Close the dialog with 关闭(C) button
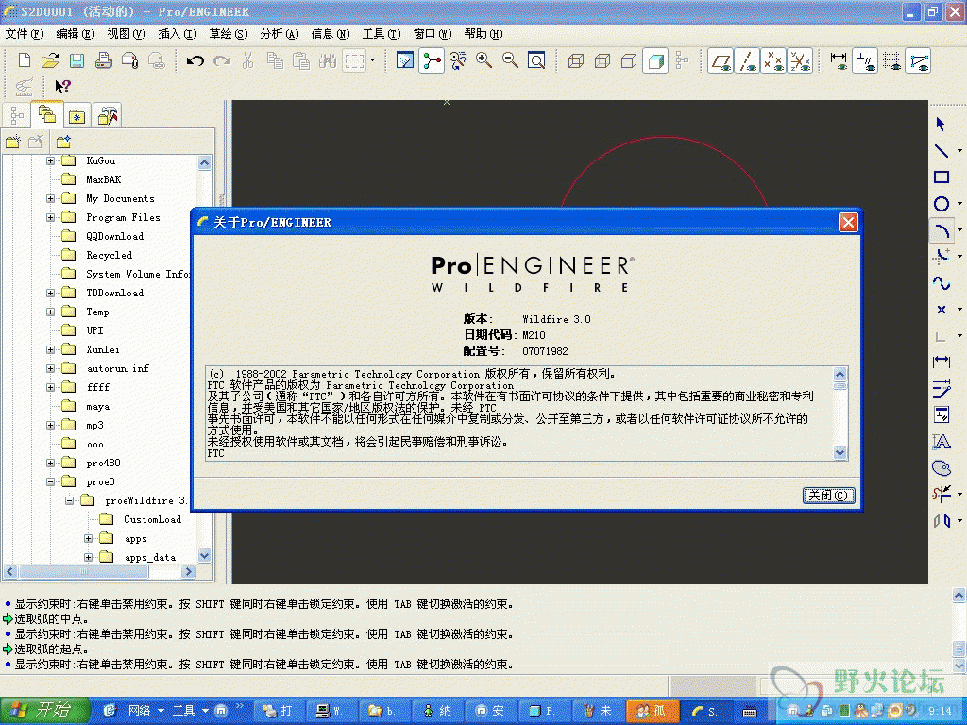This screenshot has height=725, width=967. click(828, 495)
